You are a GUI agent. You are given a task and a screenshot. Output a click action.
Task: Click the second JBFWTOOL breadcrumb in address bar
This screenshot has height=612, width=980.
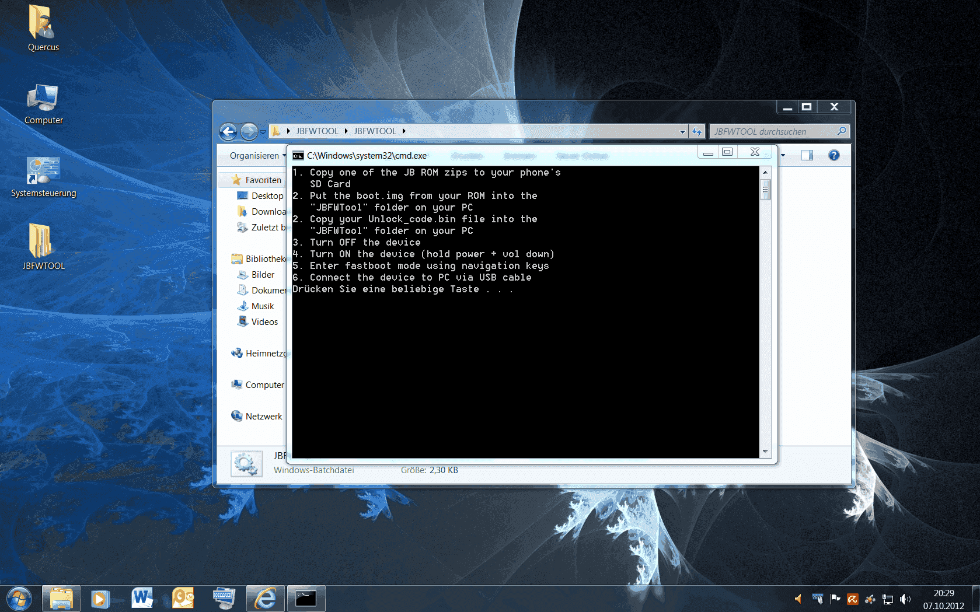coord(375,131)
